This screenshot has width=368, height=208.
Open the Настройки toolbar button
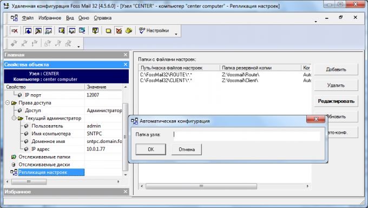tap(154, 30)
